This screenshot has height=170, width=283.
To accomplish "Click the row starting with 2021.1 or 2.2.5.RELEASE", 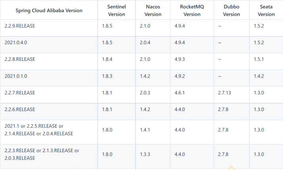I will 39,130.
